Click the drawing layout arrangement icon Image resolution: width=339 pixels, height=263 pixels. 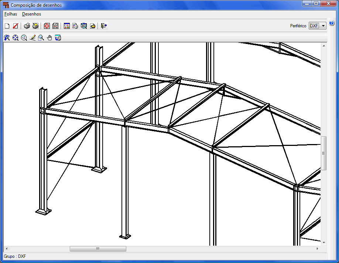pyautogui.click(x=55, y=26)
